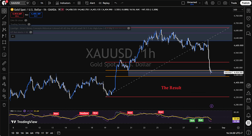Toggle UT Bot Alerts visibility
The width and height of the screenshot is (252, 136).
click(31, 32)
